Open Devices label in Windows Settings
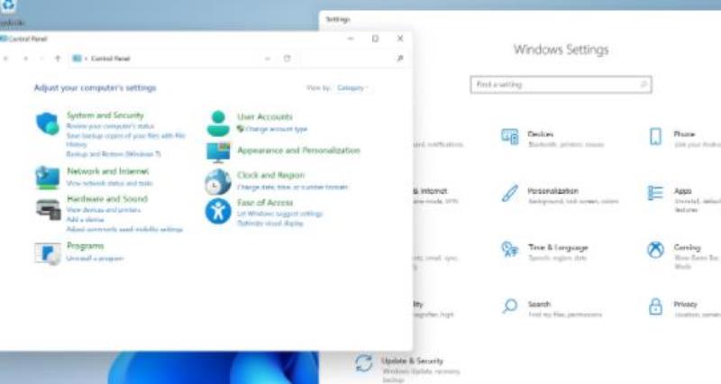 pyautogui.click(x=540, y=133)
